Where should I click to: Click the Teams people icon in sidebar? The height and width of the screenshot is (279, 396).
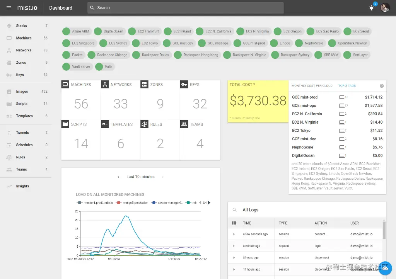pyautogui.click(x=9, y=170)
